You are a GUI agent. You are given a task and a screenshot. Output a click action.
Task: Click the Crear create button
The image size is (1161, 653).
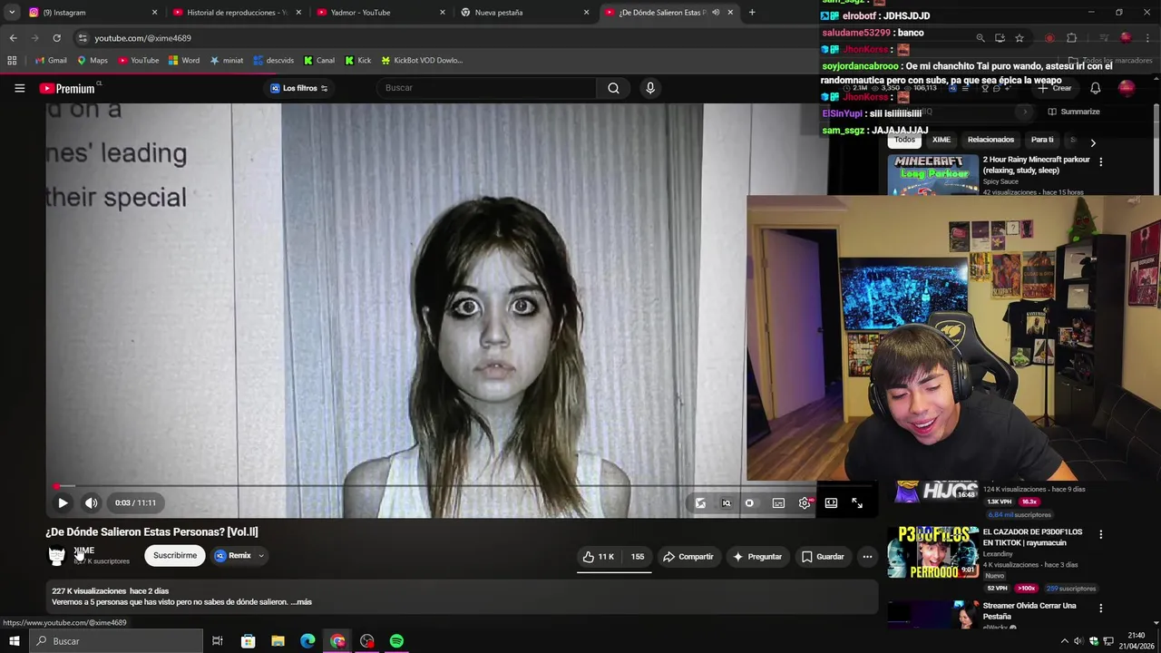1055,88
